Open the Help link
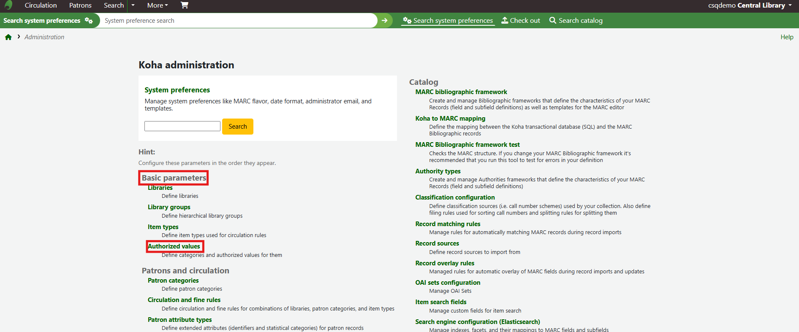Screen dimensions: 799x332 coord(787,37)
